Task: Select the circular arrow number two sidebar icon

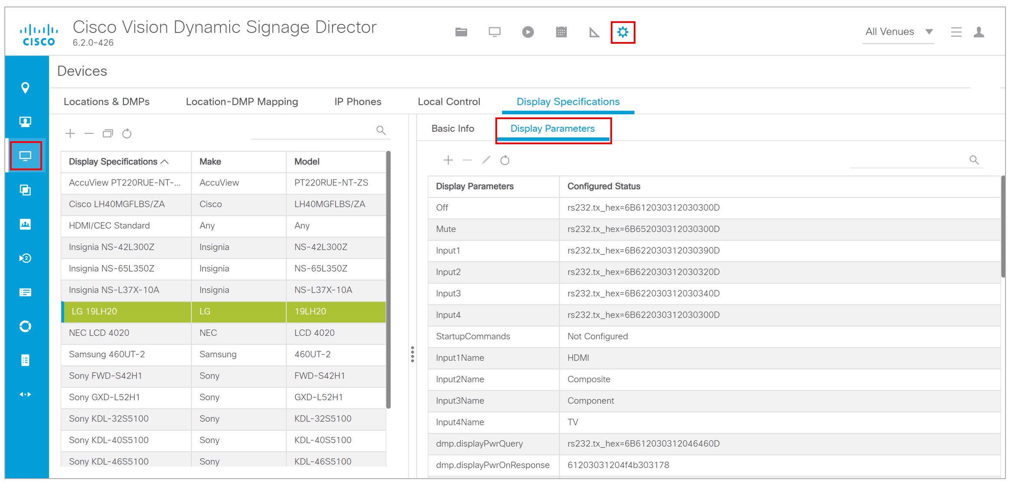Action: coord(26,258)
